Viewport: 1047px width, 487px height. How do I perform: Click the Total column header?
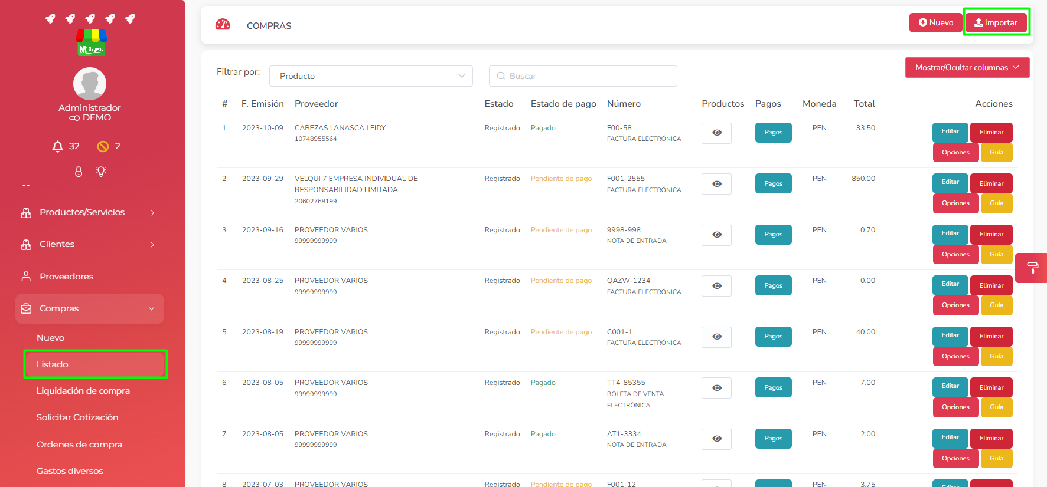pos(865,104)
